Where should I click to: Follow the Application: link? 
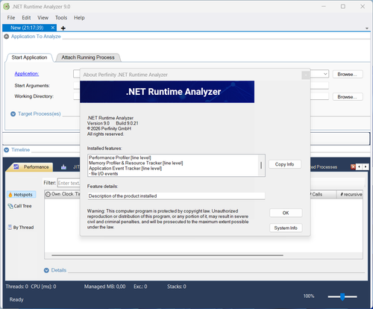[27, 74]
